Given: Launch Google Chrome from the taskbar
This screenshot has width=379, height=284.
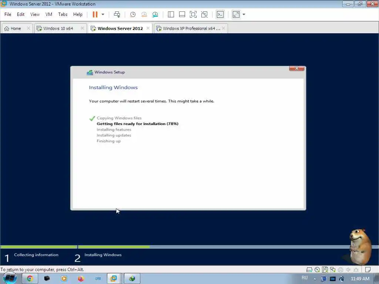Looking at the screenshot, I should (x=30, y=279).
